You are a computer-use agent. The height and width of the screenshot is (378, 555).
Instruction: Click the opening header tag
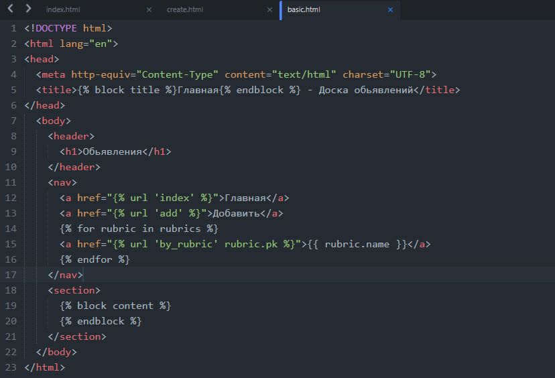[71, 136]
